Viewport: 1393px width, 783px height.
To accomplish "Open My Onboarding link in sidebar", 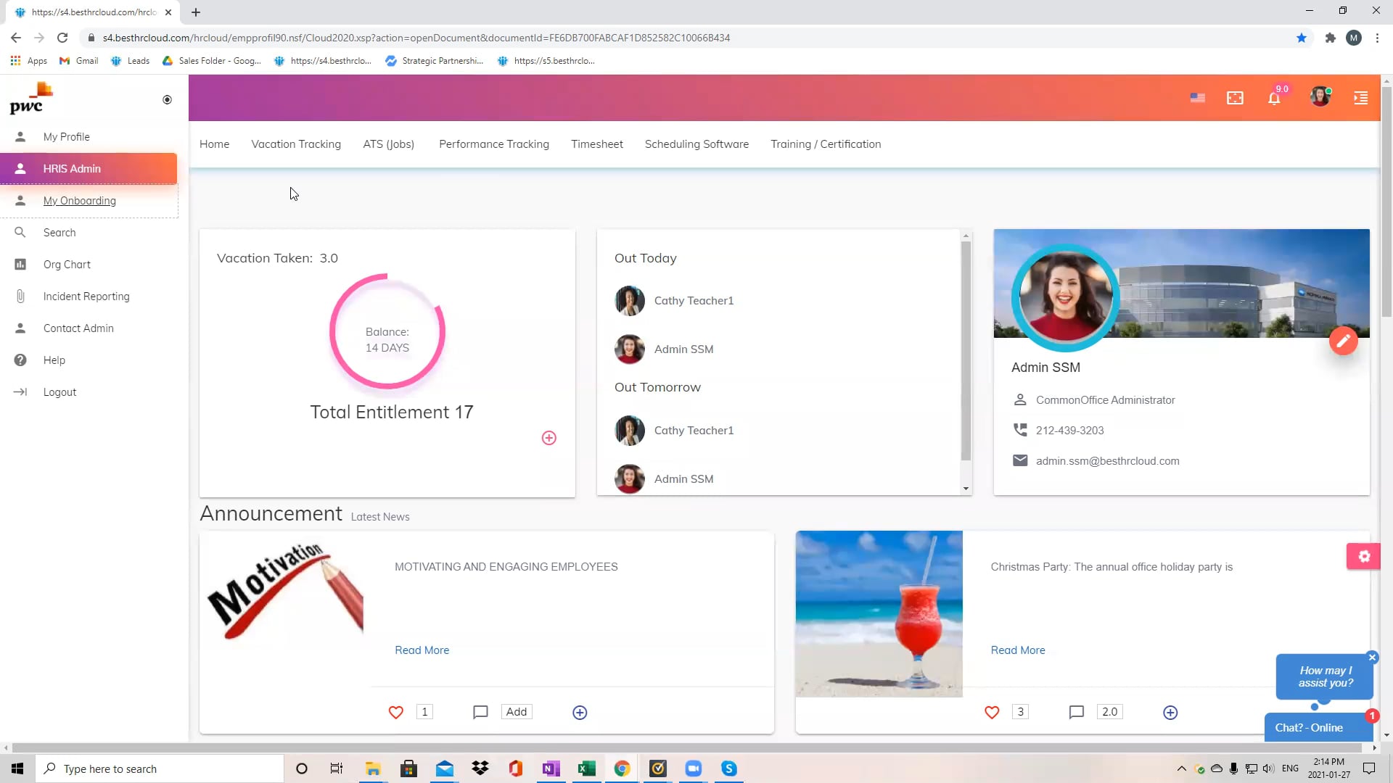I will click(x=80, y=201).
